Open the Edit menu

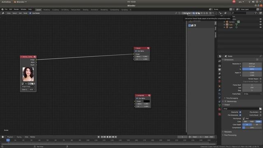click(11, 9)
